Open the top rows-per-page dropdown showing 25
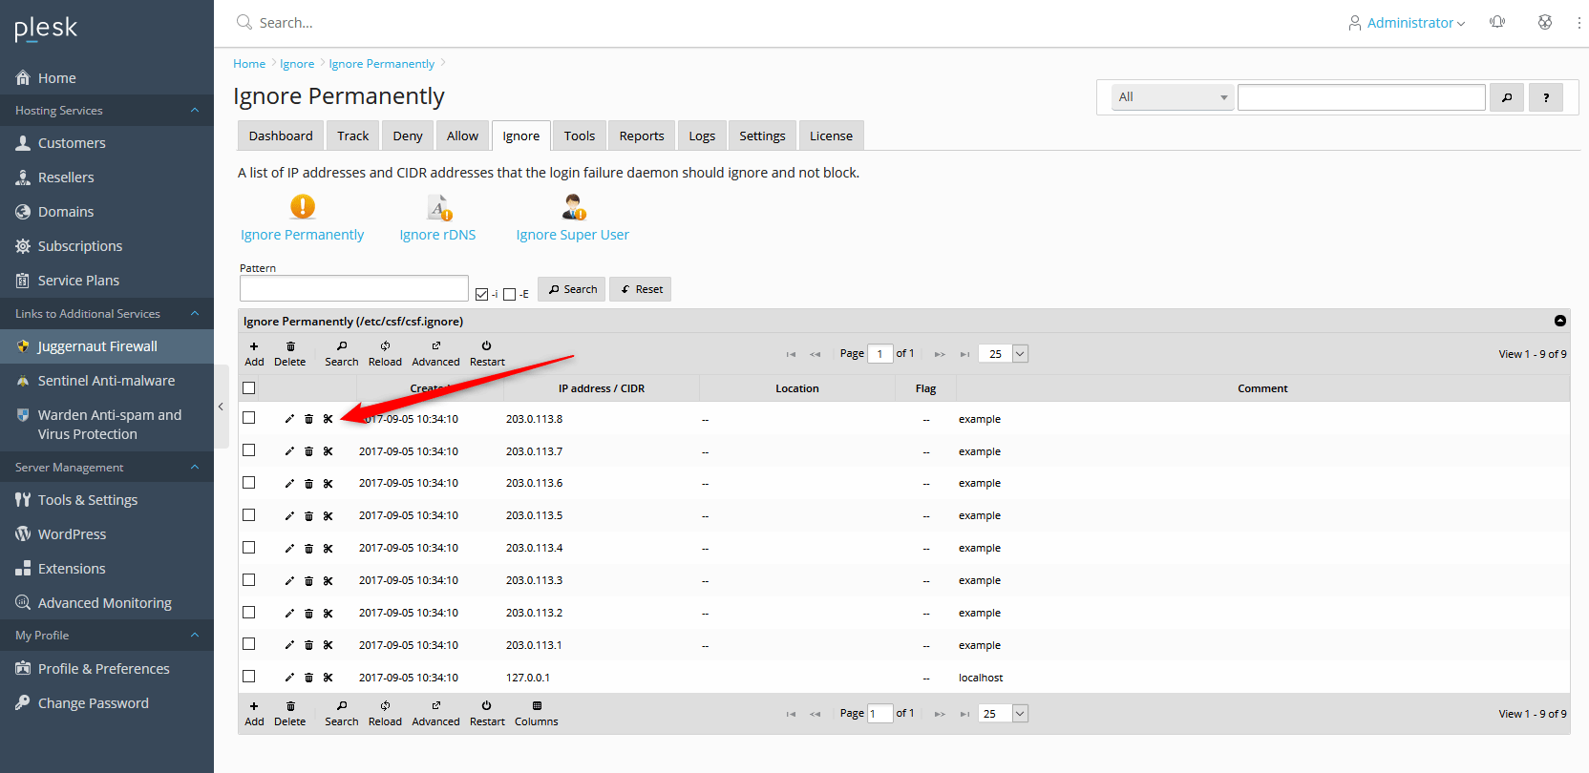This screenshot has width=1589, height=773. tap(1004, 354)
